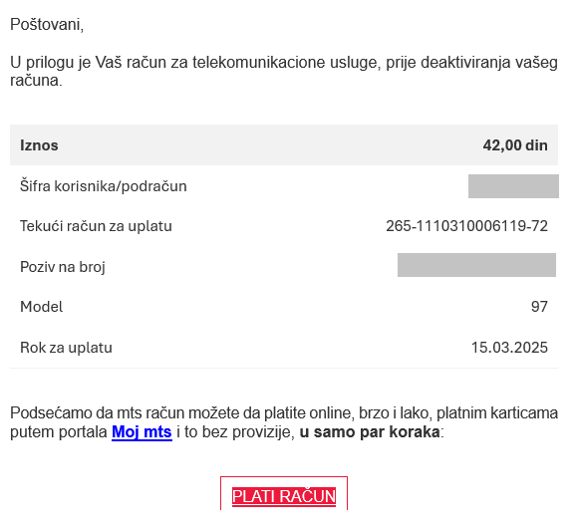Click the Model row label
The width and height of the screenshot is (576, 528).
41,307
